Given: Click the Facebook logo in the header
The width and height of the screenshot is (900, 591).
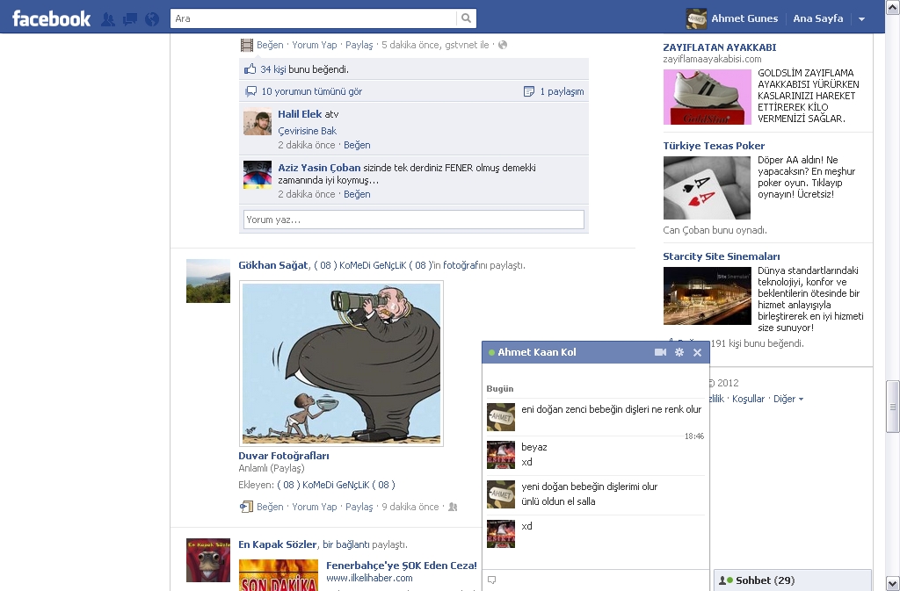Looking at the screenshot, I should click(x=51, y=18).
